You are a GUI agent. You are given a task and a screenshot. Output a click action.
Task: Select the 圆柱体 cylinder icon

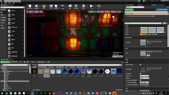9,40
